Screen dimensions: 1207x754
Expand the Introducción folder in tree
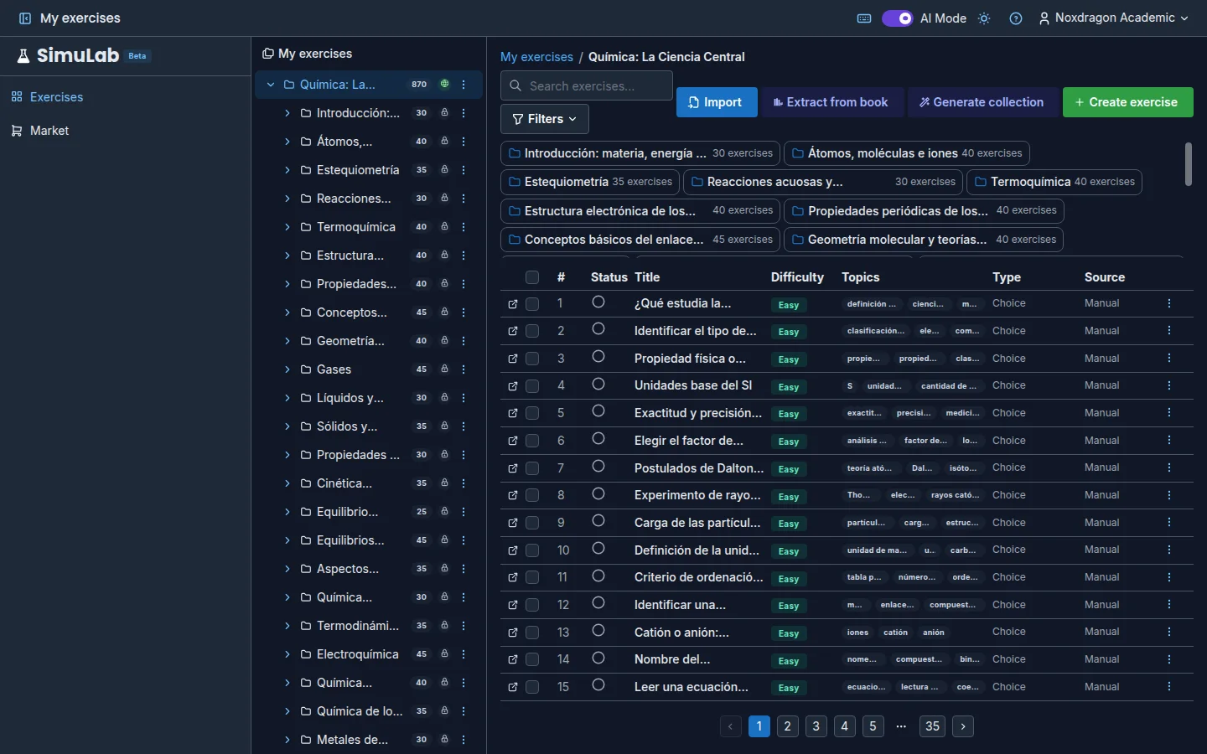[287, 113]
